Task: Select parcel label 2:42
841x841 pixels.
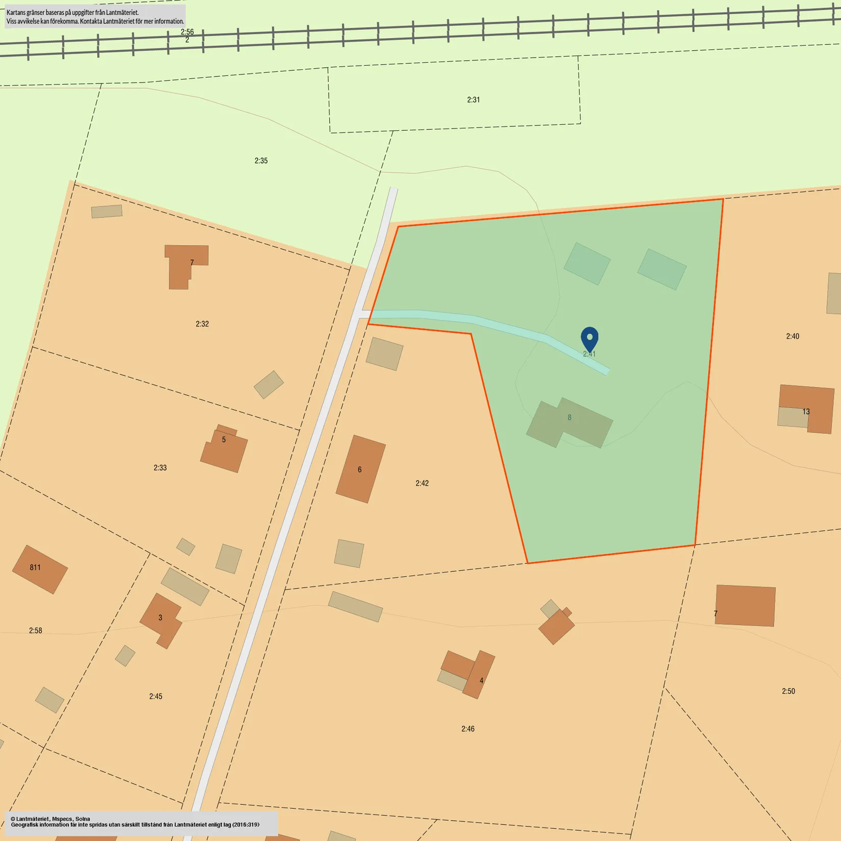Action: (422, 483)
